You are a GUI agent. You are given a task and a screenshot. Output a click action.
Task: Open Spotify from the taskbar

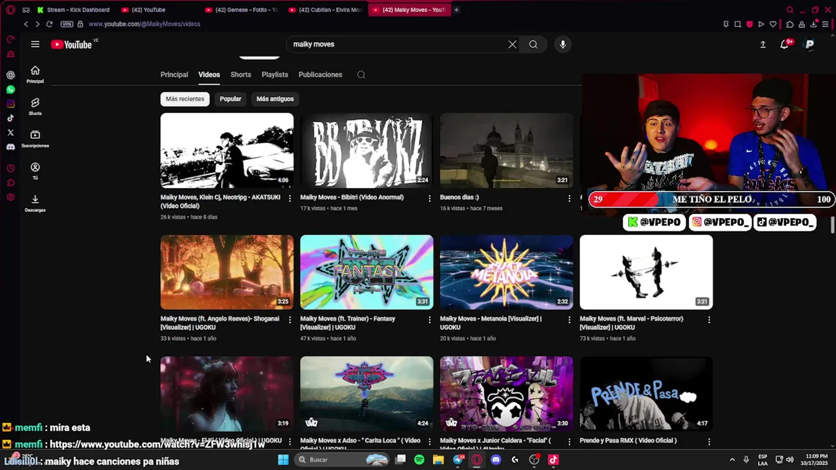[419, 460]
